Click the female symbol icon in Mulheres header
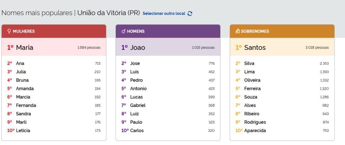 coord(9,31)
